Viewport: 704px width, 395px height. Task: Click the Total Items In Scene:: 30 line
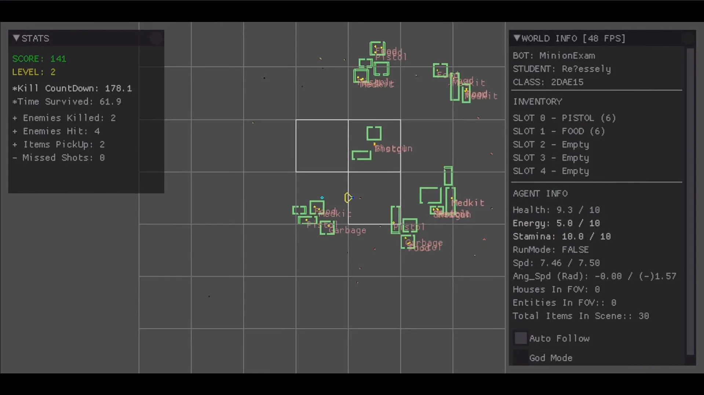[x=581, y=316]
